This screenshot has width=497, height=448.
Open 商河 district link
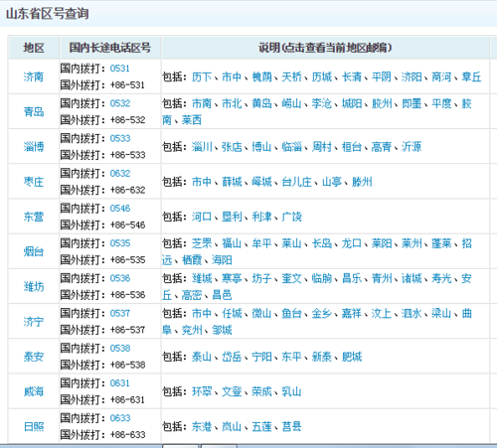[x=441, y=77]
